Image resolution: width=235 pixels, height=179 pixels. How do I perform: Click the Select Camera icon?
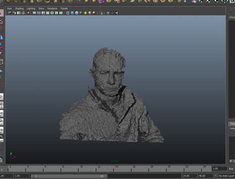(x=9, y=13)
